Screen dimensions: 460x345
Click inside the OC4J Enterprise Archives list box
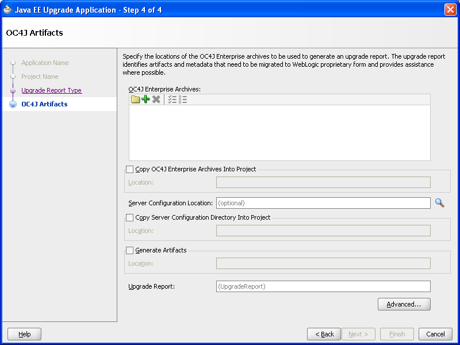pos(279,133)
